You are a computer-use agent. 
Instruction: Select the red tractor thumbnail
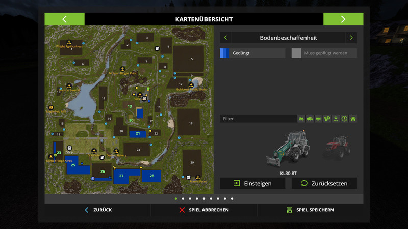(337, 148)
